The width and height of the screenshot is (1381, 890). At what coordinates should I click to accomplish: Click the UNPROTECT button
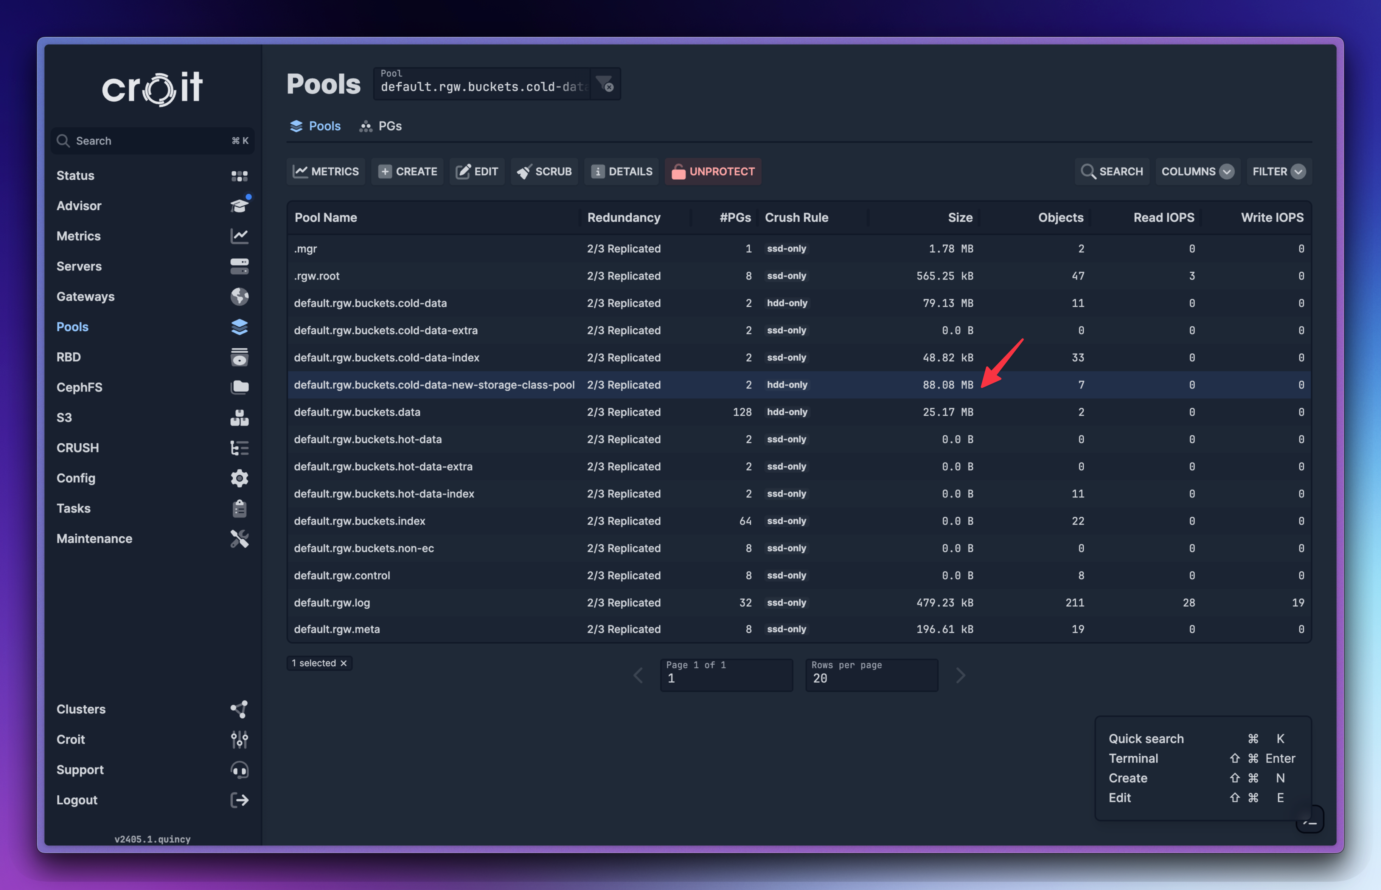pos(713,172)
